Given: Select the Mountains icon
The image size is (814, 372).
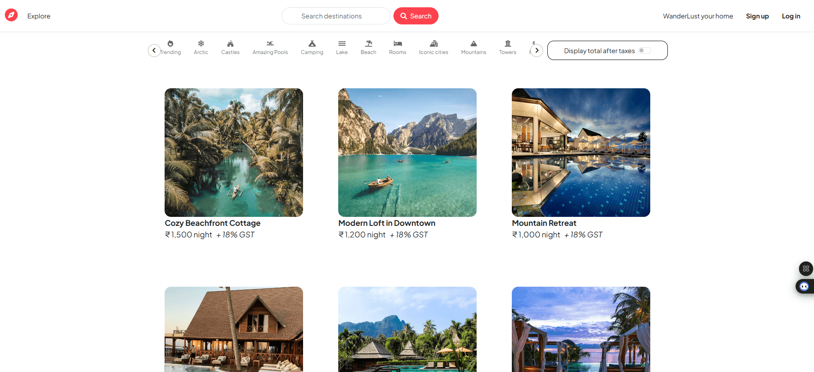Looking at the screenshot, I should [474, 43].
